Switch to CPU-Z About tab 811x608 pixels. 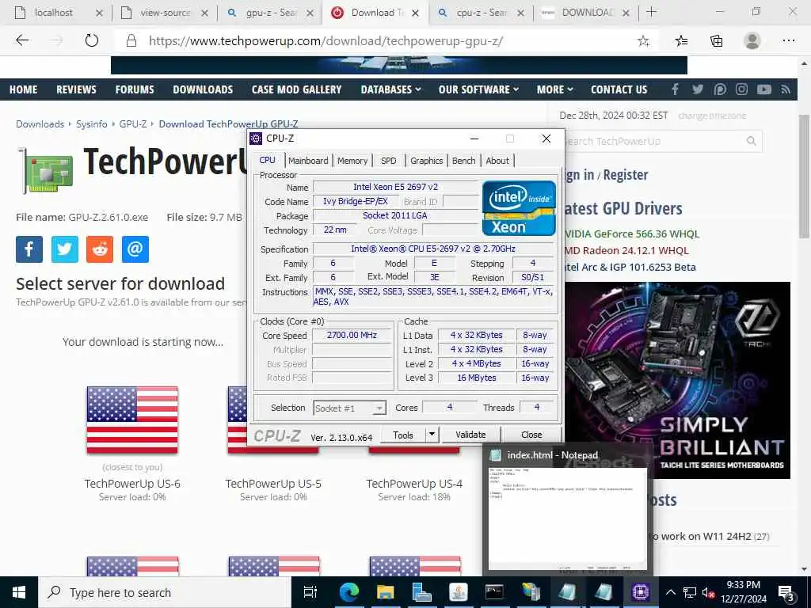pyautogui.click(x=497, y=161)
